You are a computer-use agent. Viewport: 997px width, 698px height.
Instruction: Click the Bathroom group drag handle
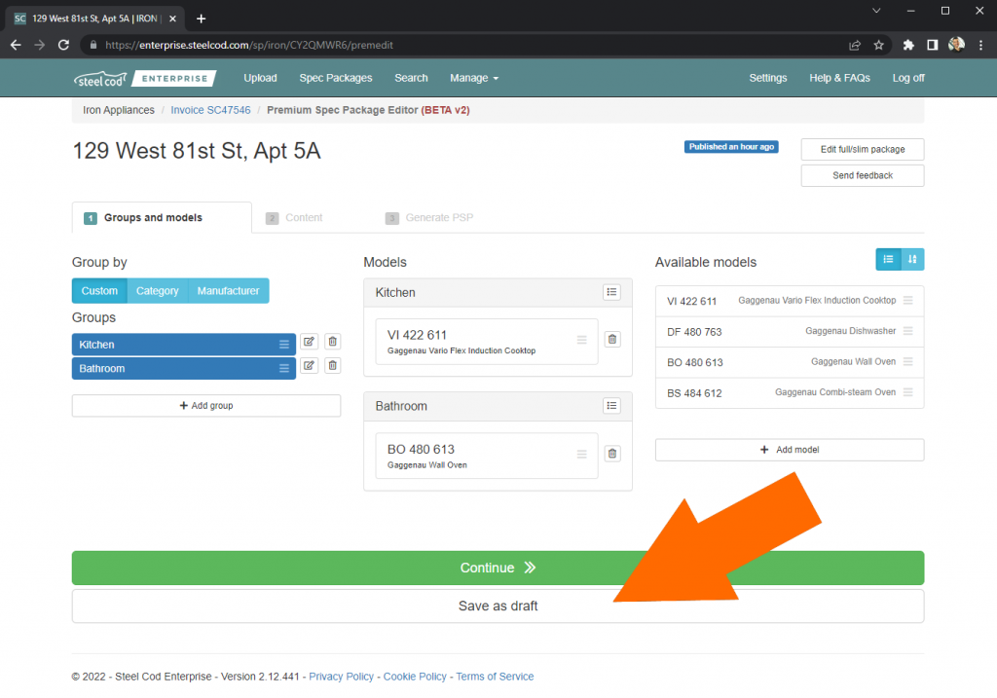pos(284,368)
